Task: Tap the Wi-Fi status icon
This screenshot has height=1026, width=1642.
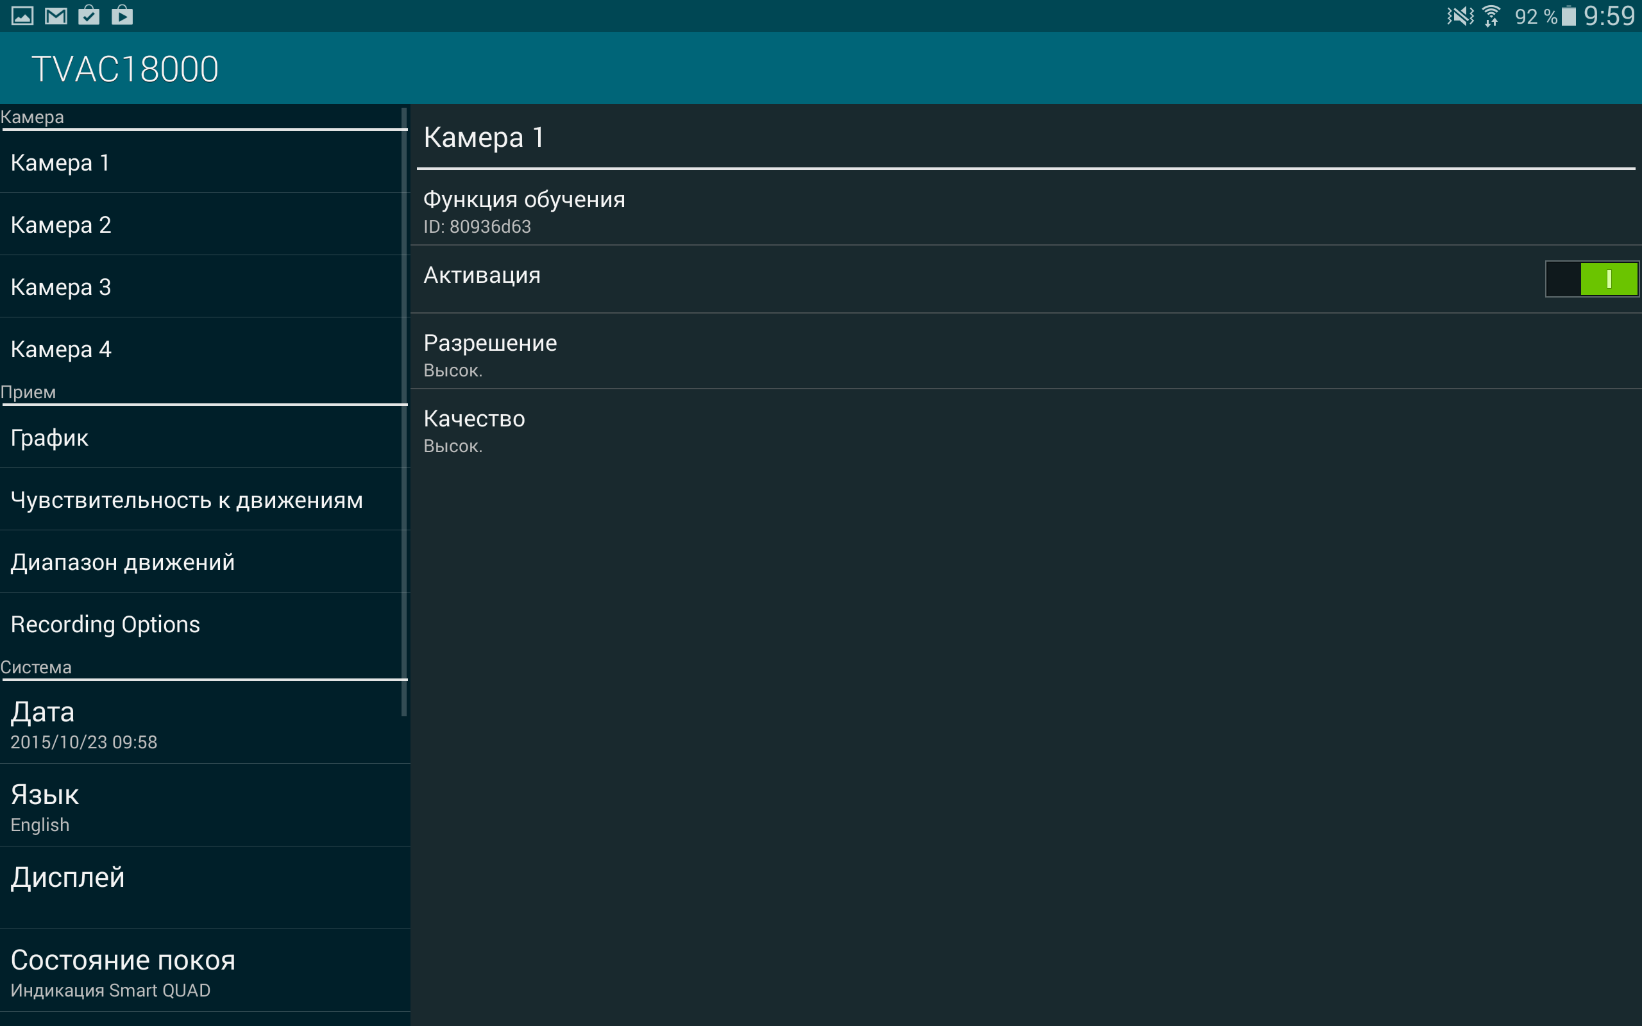Action: pyautogui.click(x=1491, y=15)
